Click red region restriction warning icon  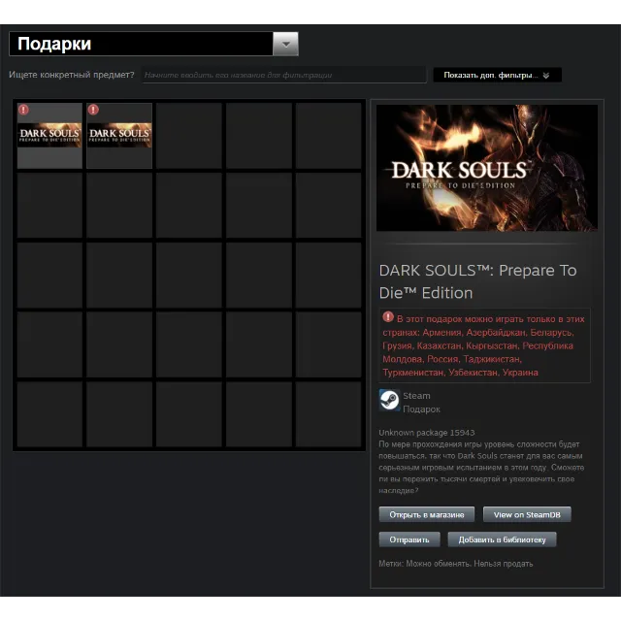tap(388, 317)
